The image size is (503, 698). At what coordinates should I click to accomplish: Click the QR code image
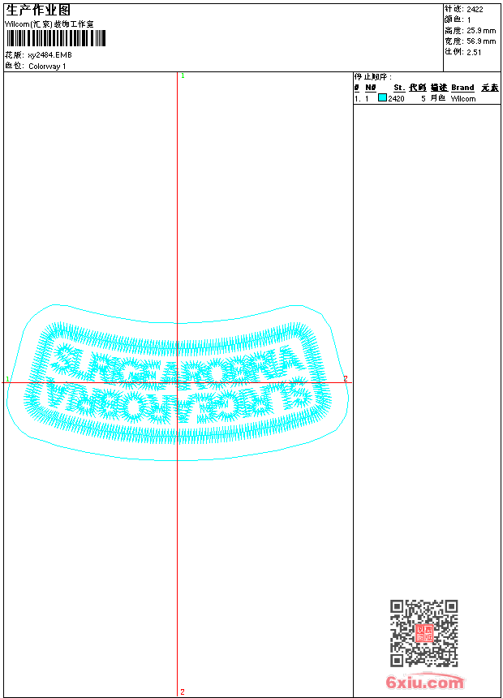tap(424, 632)
